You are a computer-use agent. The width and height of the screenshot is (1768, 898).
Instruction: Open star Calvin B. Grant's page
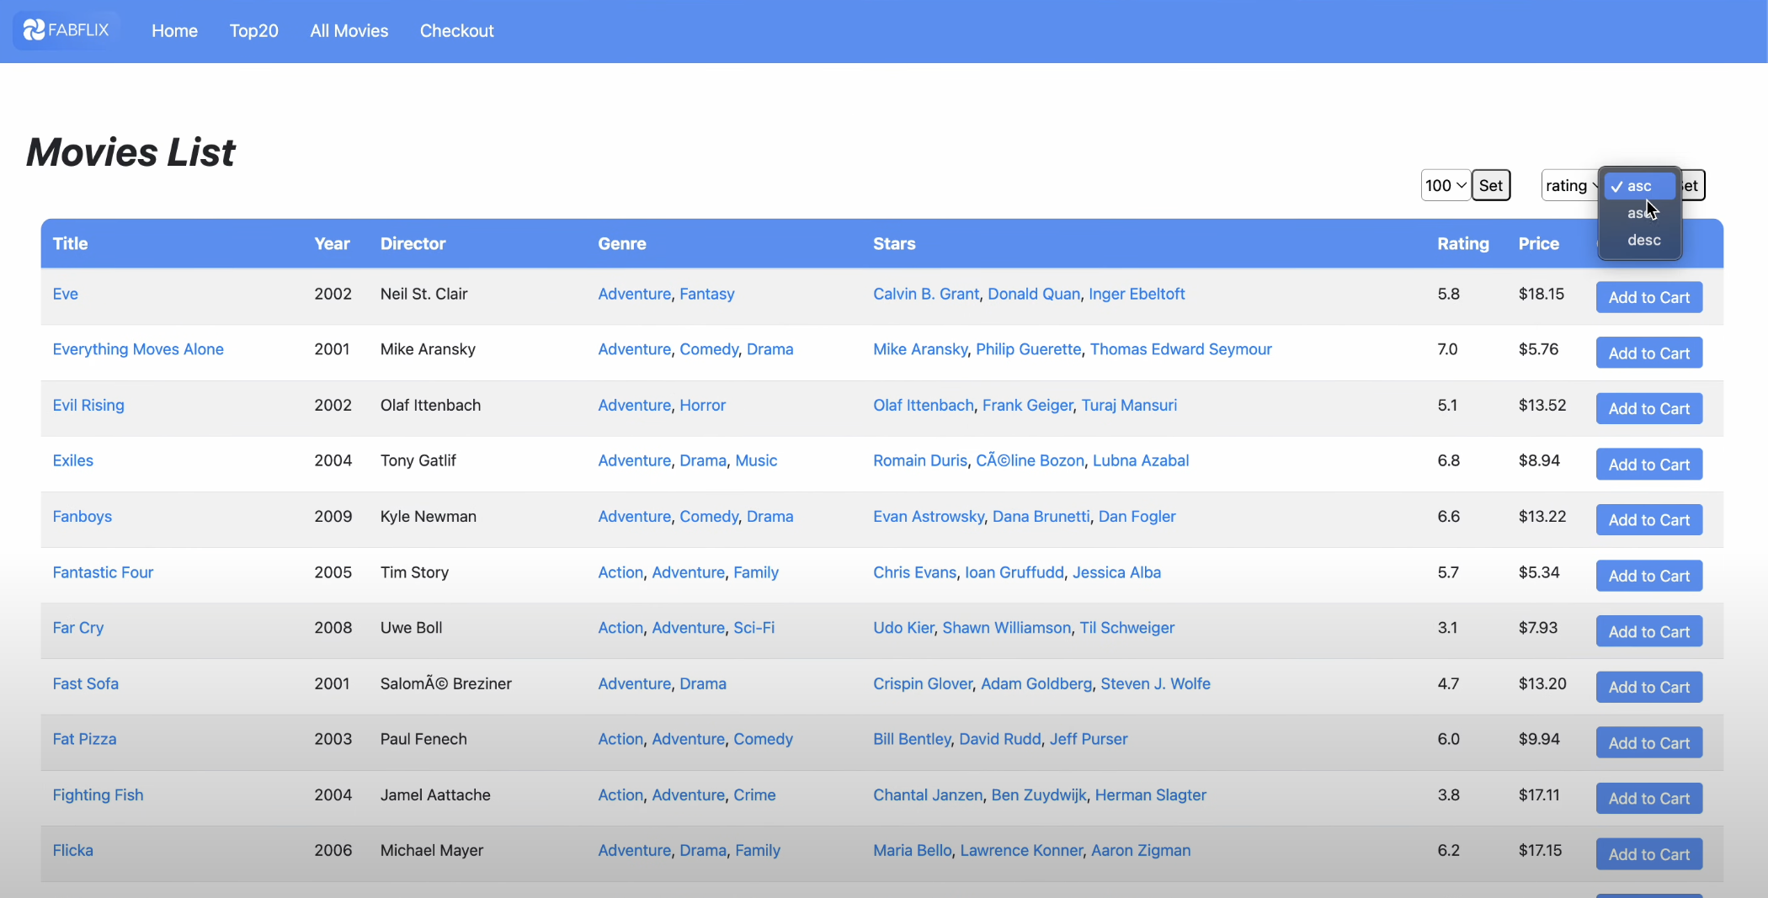[926, 294]
